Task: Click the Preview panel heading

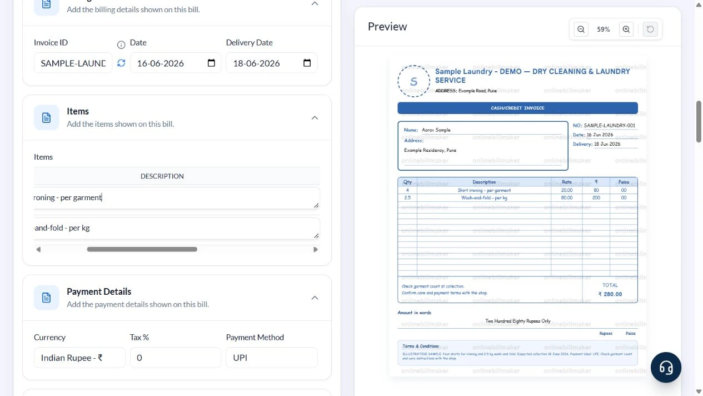Action: pos(387,27)
